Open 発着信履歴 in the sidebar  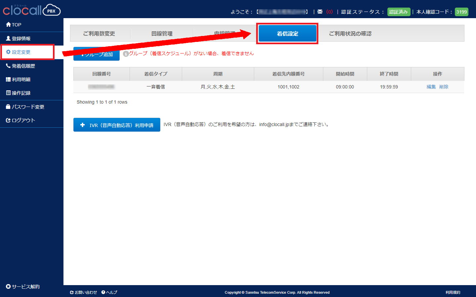coord(20,66)
